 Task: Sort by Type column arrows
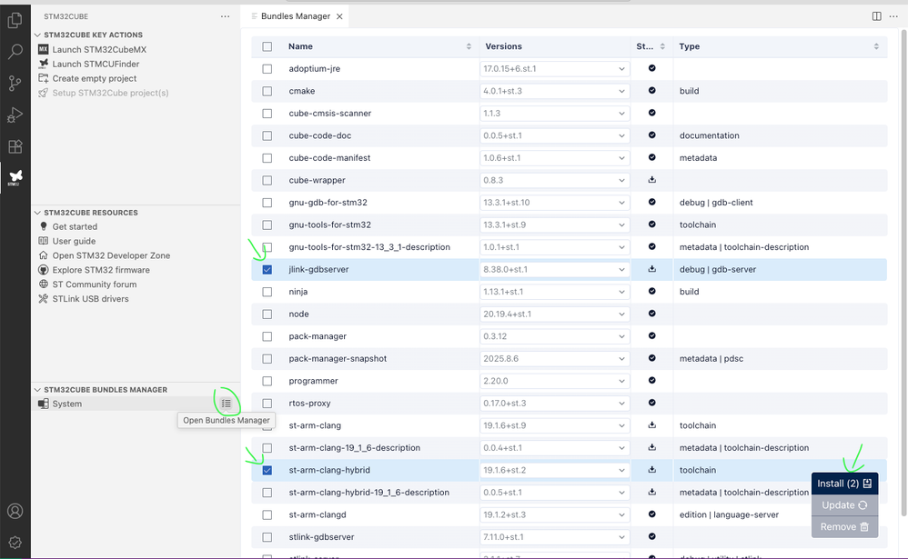point(876,46)
